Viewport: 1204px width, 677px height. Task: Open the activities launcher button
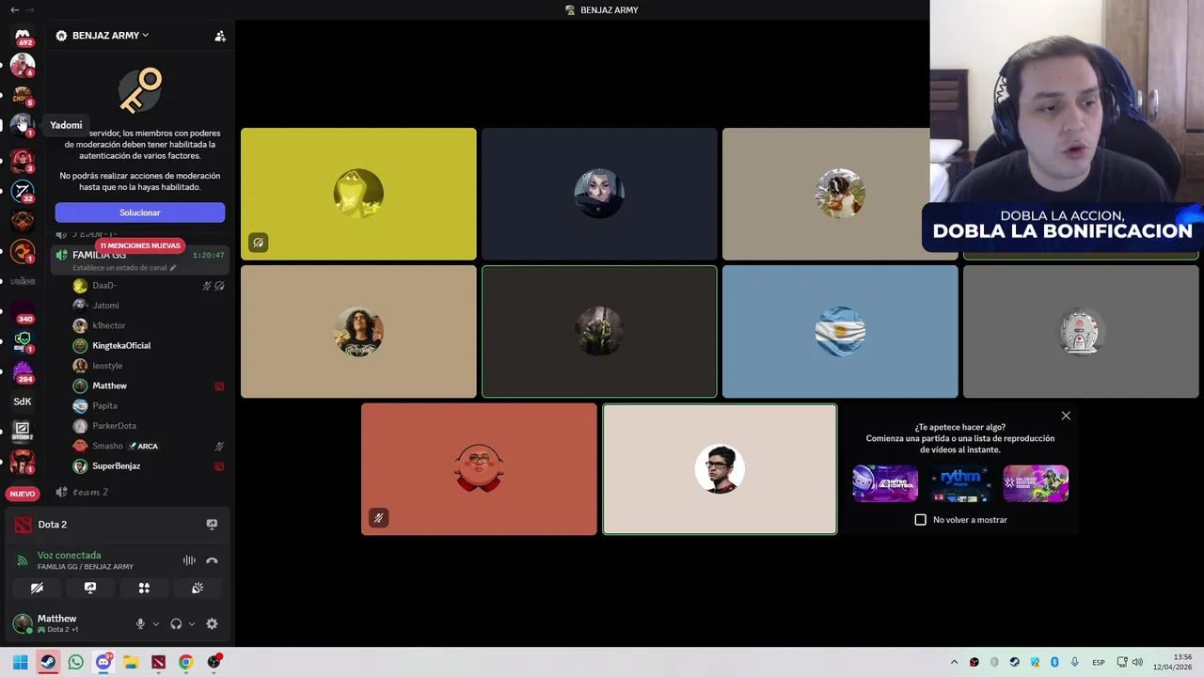point(144,588)
